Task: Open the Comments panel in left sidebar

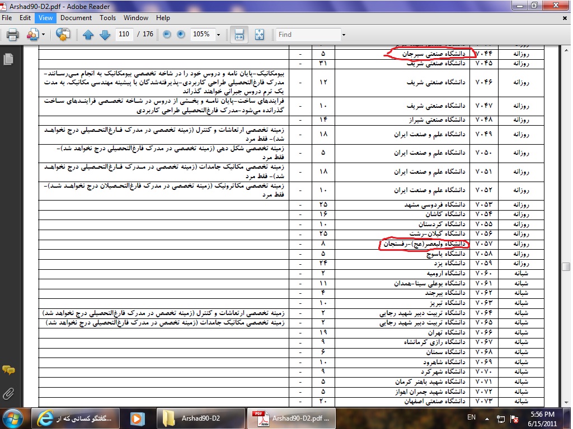Action: tap(8, 370)
